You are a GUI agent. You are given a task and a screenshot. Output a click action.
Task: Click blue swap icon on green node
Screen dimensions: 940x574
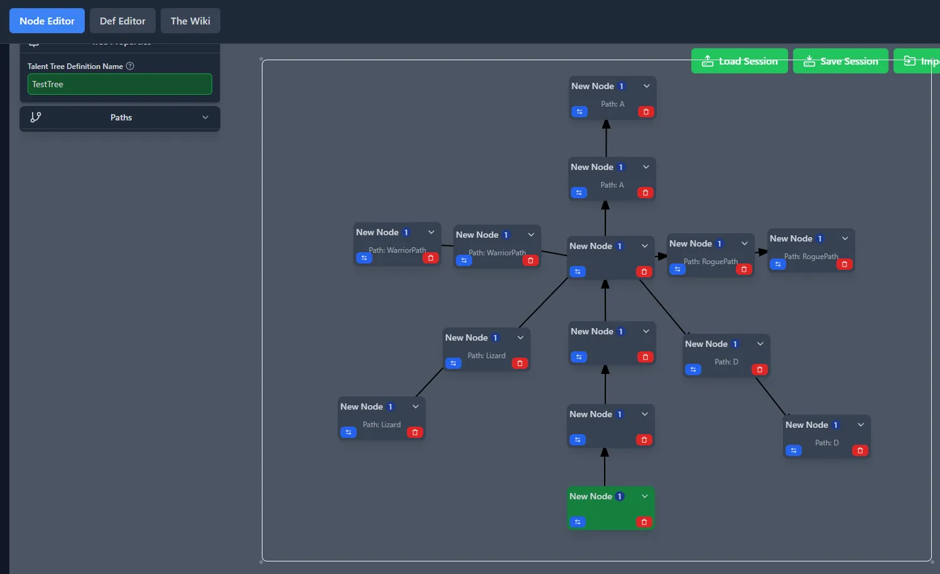point(578,522)
